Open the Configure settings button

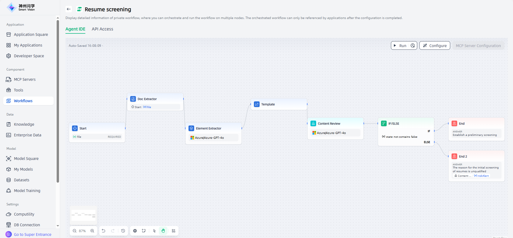(x=435, y=46)
